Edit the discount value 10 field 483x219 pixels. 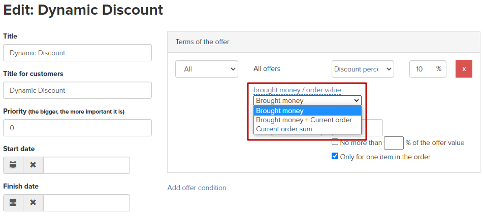428,69
